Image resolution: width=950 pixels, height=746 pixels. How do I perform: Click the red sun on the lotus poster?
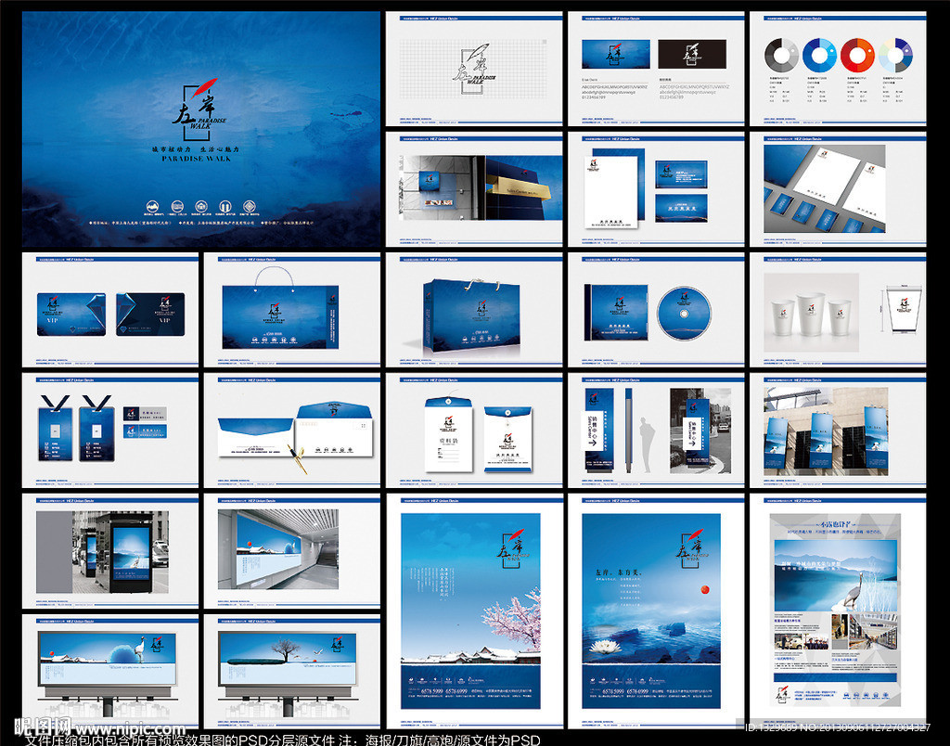point(704,586)
